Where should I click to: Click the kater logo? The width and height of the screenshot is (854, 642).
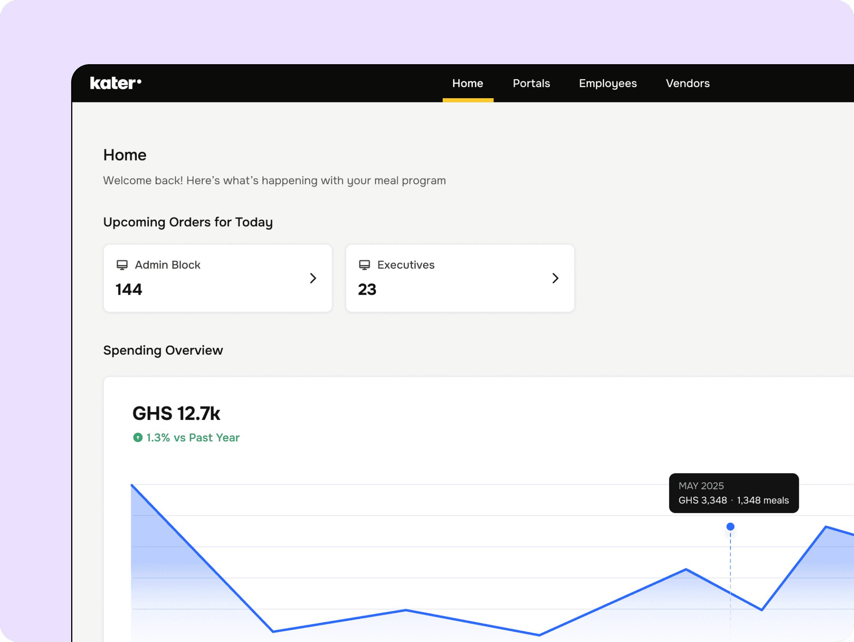[116, 83]
